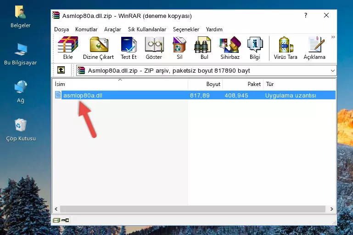353x235 pixels.
Task: Click the horizontal scrollbar right arrow
Action: tap(331, 209)
